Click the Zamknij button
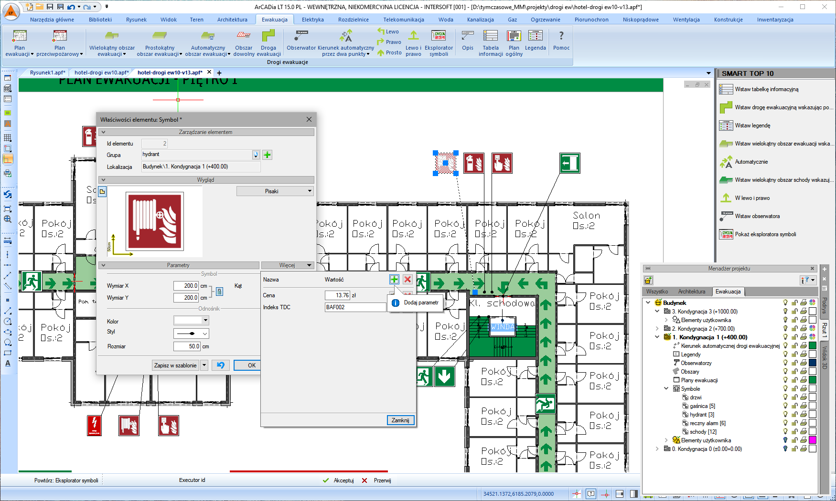This screenshot has width=836, height=501. tap(400, 420)
